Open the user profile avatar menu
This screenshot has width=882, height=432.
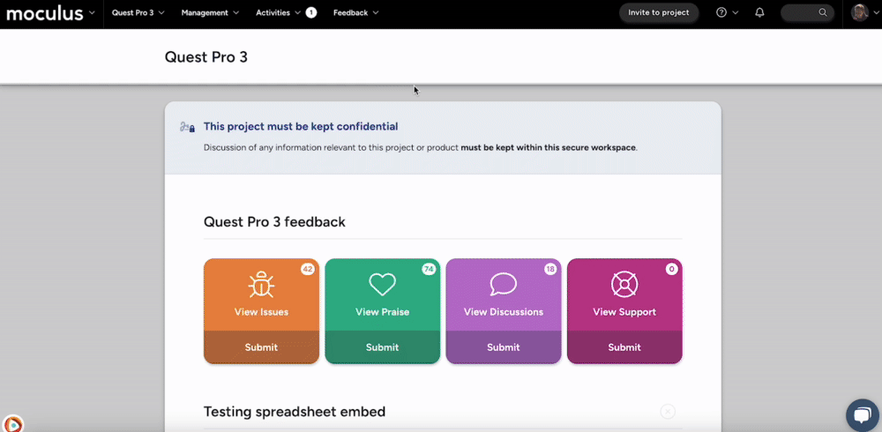(x=860, y=13)
